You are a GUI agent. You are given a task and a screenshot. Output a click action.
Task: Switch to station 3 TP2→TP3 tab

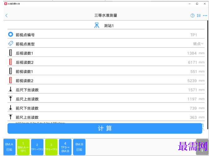[x=51, y=147]
